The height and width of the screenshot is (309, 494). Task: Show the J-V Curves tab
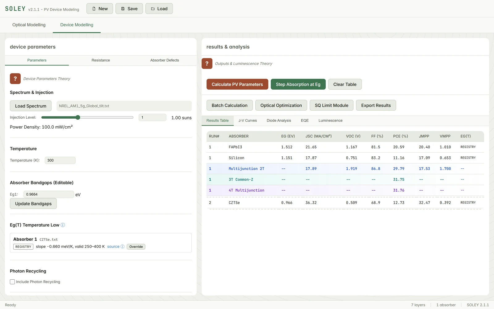(248, 121)
